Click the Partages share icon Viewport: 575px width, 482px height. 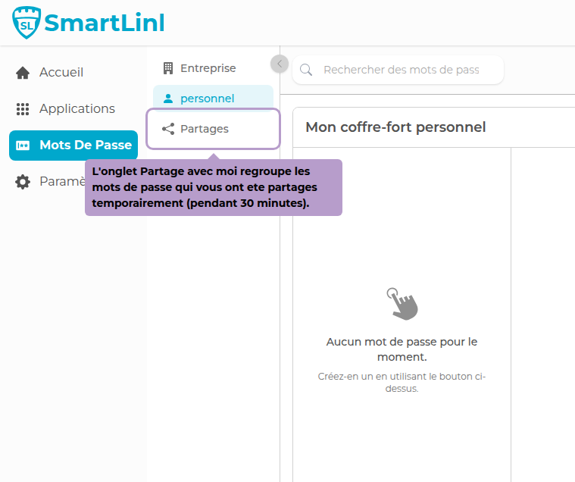(168, 129)
